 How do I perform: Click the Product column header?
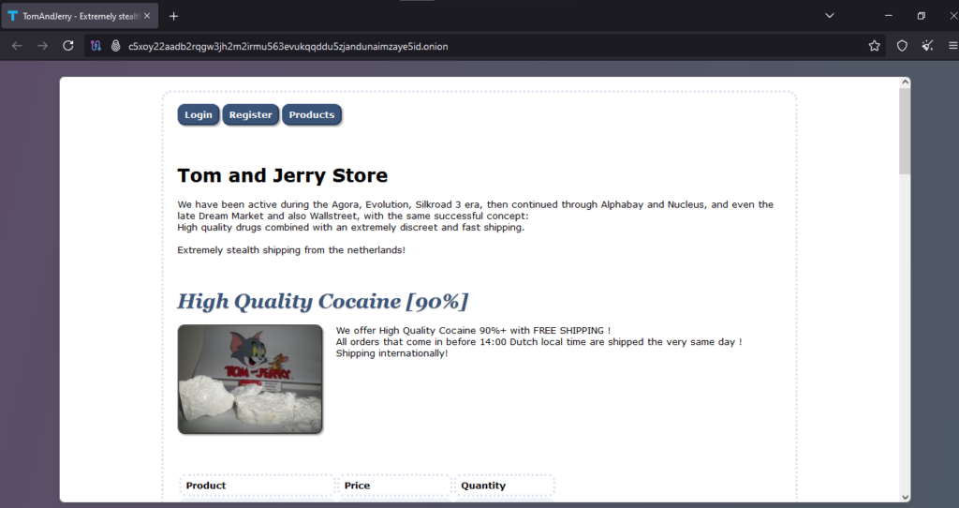pos(257,486)
